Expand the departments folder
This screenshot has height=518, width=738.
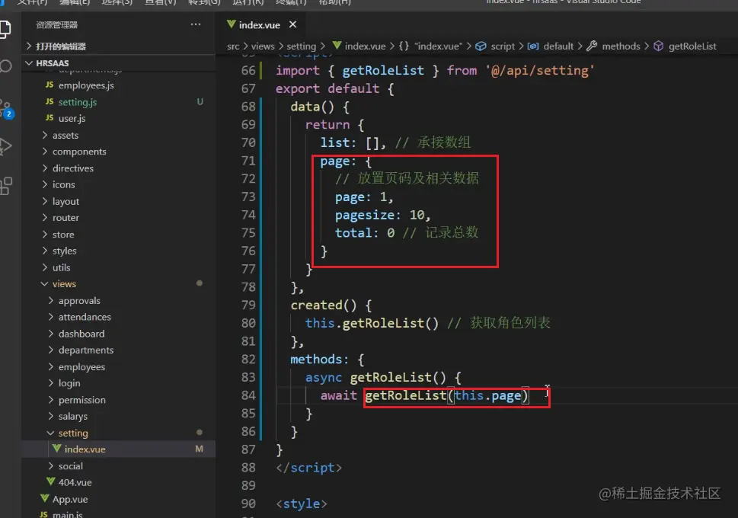(86, 350)
